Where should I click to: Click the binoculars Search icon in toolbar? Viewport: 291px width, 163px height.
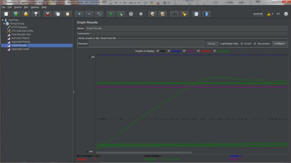click(174, 14)
